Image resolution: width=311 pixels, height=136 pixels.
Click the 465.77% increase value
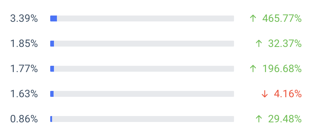(282, 19)
